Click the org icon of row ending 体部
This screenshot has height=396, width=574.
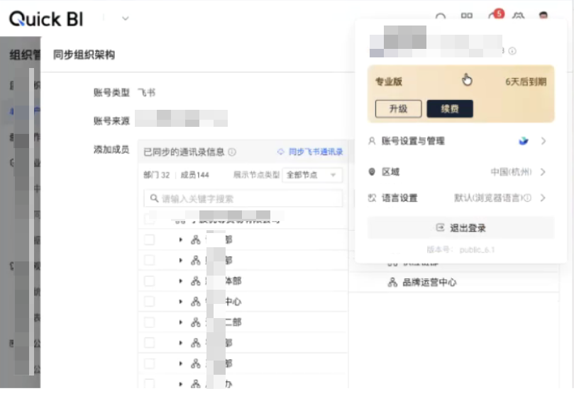coord(196,281)
